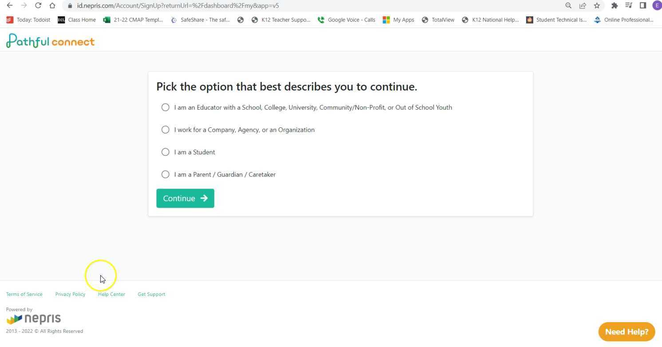Select the Parent / Guardian / Caretaker option
662x347 pixels.
pyautogui.click(x=165, y=174)
